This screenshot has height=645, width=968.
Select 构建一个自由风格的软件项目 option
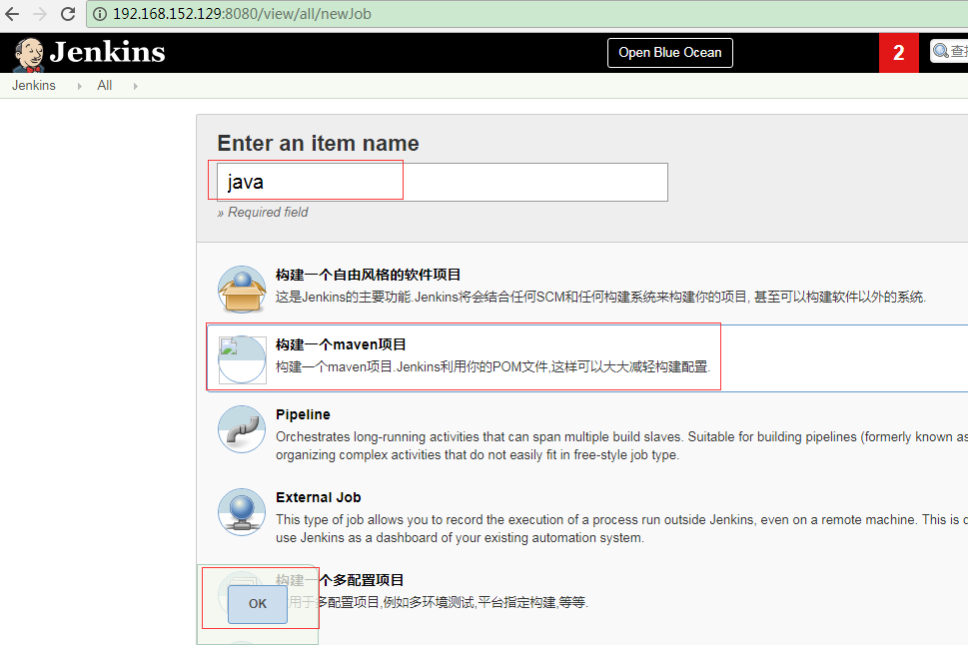368,275
